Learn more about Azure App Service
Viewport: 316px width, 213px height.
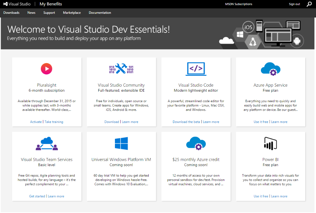pos(279,122)
